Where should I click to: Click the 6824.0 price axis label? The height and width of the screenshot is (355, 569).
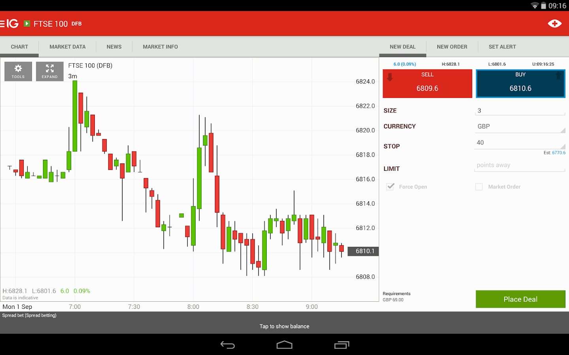coord(366,82)
